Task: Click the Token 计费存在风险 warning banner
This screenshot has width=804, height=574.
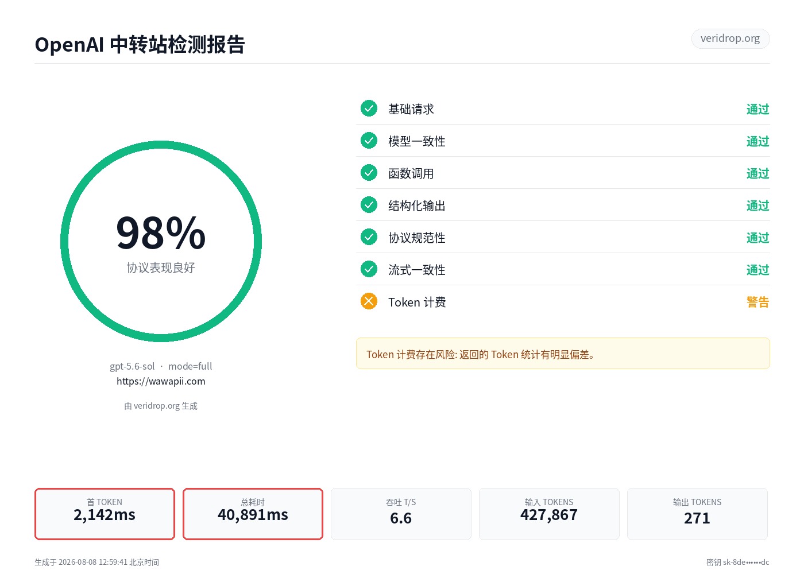Action: [x=563, y=354]
